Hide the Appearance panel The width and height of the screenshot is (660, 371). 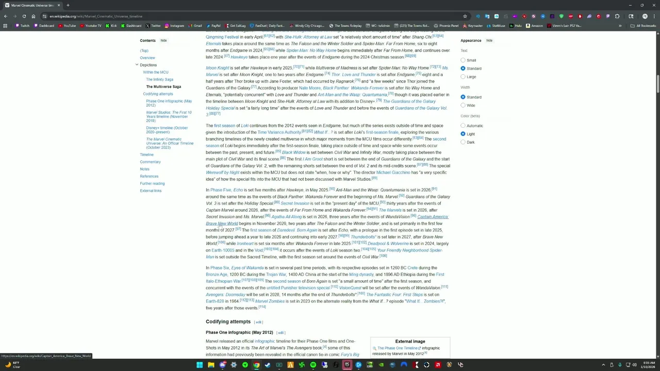click(489, 40)
